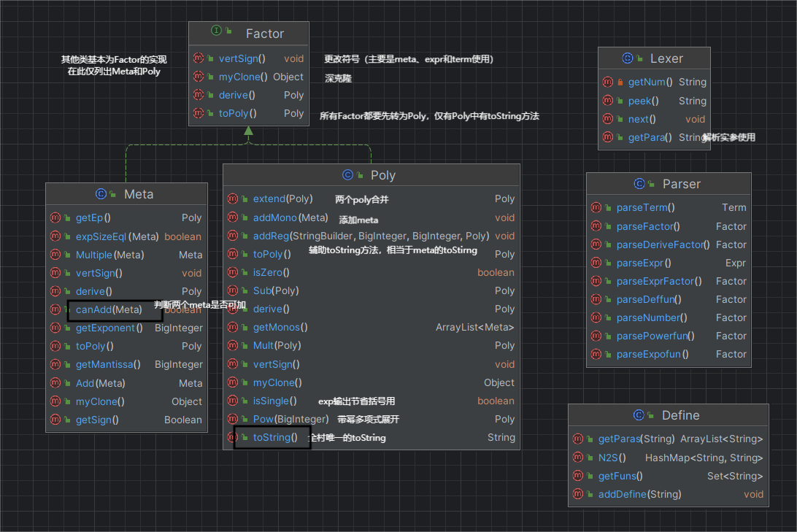Click parsePowerfun() method in Parser
Viewport: 797px width, 532px height.
(655, 336)
